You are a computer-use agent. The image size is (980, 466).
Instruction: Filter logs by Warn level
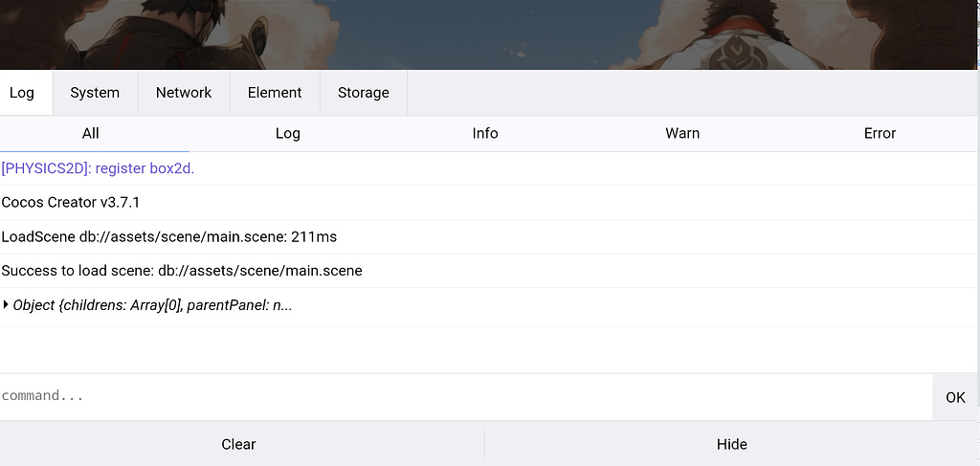tap(682, 133)
